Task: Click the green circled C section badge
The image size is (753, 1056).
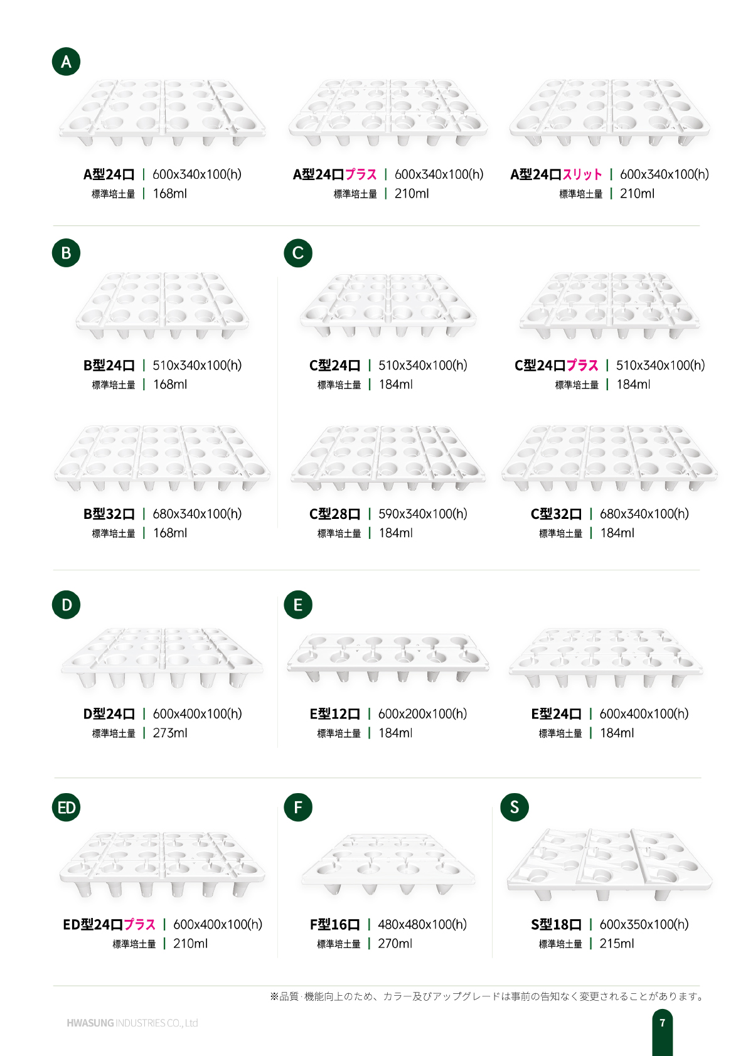Action: click(x=298, y=253)
